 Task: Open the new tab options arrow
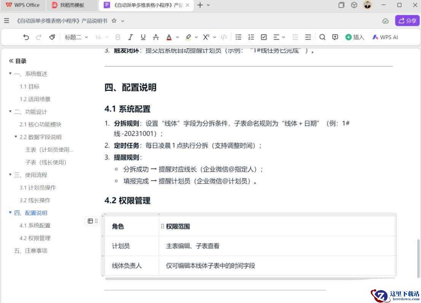(208, 5)
